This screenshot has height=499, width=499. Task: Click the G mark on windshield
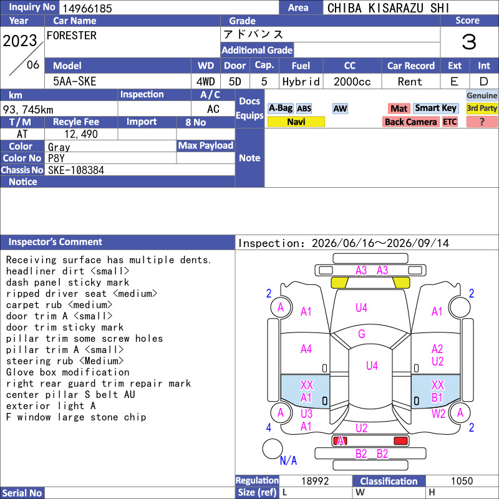(362, 334)
